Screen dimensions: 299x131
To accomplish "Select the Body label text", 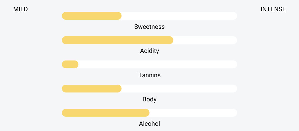I will coord(149,99).
